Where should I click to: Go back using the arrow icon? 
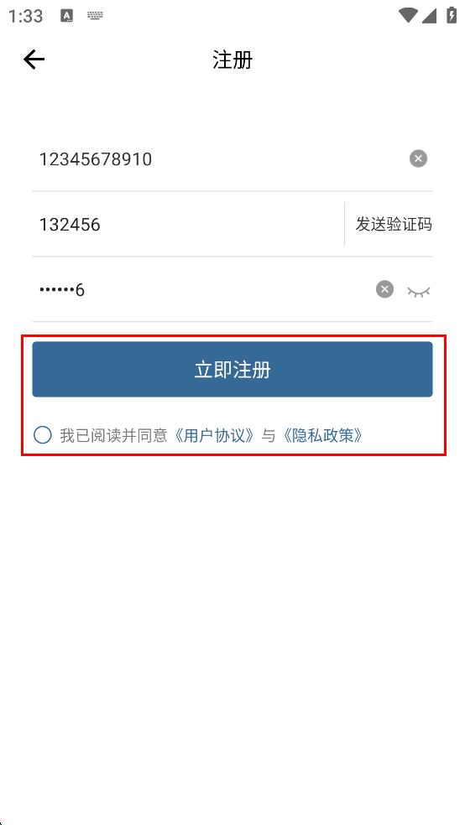click(34, 60)
